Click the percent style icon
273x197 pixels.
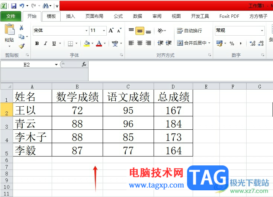pyautogui.click(x=232, y=43)
